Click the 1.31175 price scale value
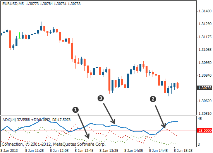 click(205, 37)
